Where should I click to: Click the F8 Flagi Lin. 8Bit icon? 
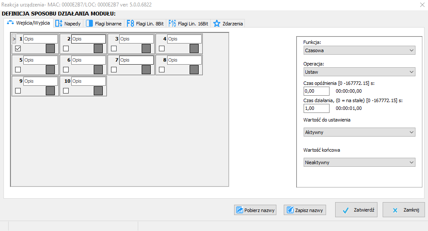130,23
